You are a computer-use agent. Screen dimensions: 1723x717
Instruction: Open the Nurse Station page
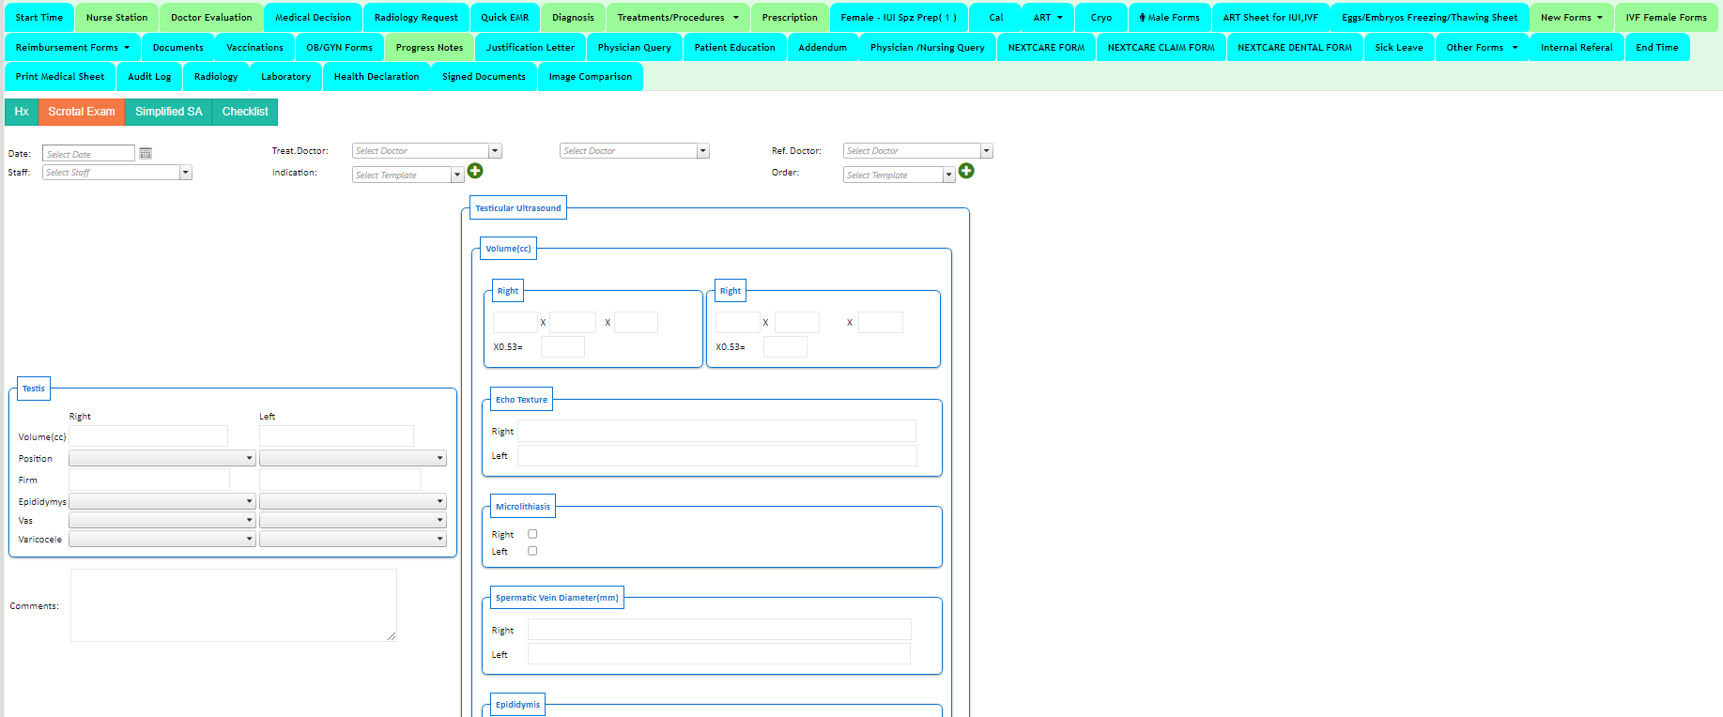pyautogui.click(x=117, y=18)
